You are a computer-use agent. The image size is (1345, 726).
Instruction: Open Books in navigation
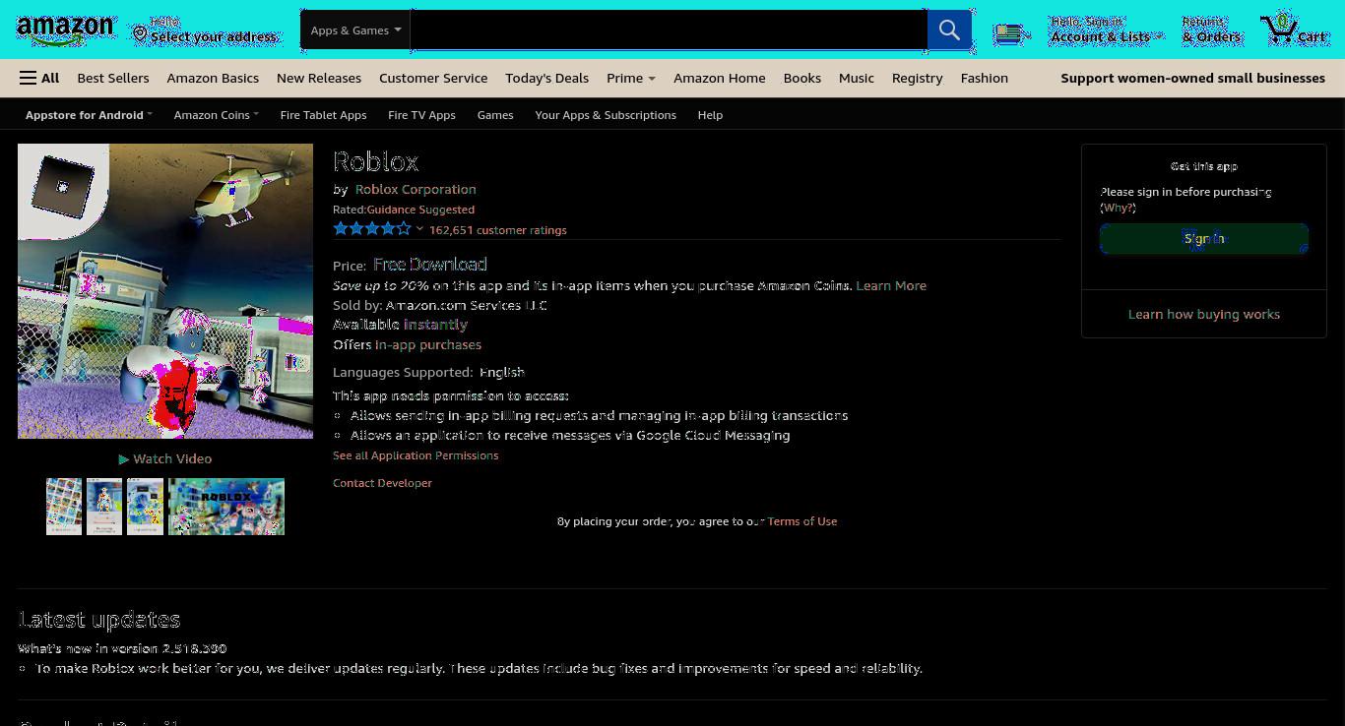coord(802,78)
